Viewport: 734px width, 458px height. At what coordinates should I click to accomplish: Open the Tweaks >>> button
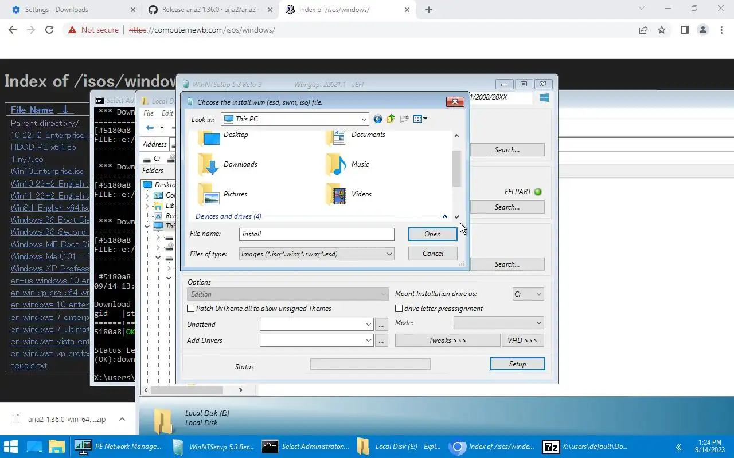pyautogui.click(x=447, y=341)
